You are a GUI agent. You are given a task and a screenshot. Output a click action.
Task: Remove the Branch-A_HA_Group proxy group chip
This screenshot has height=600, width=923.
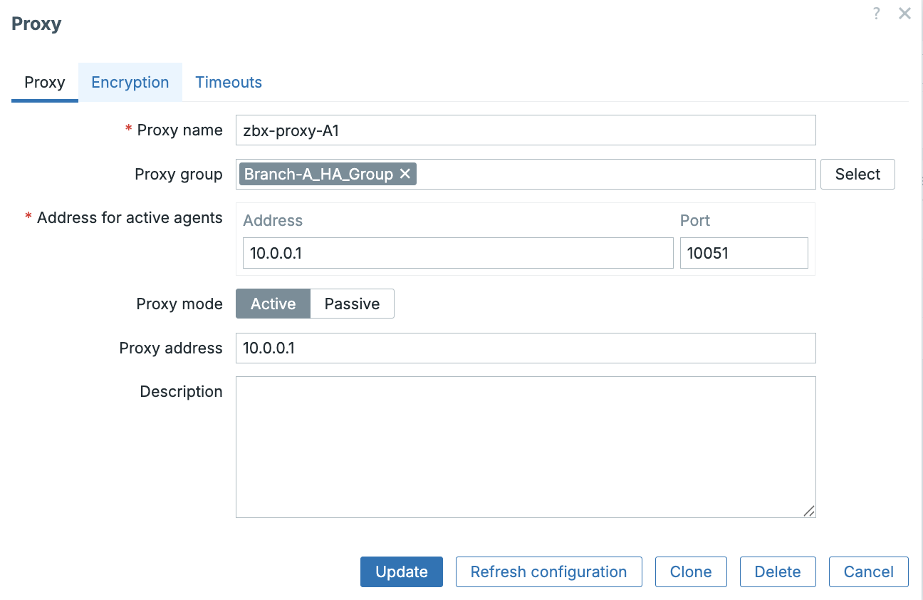pyautogui.click(x=405, y=173)
